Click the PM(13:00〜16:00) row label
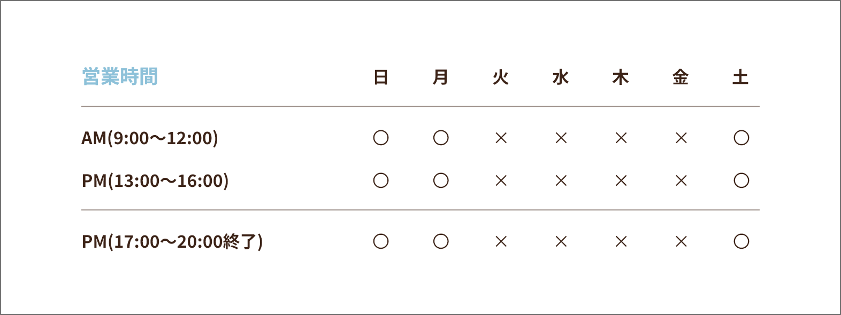 pyautogui.click(x=155, y=181)
